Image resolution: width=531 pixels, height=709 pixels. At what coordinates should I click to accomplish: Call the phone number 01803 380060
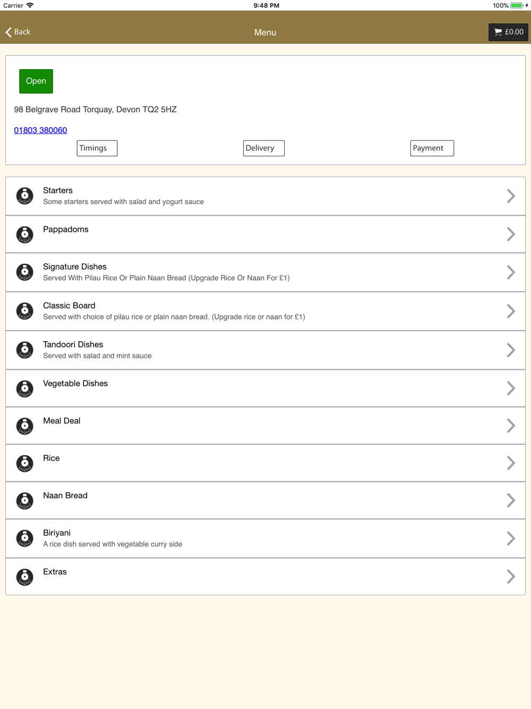[x=40, y=130]
